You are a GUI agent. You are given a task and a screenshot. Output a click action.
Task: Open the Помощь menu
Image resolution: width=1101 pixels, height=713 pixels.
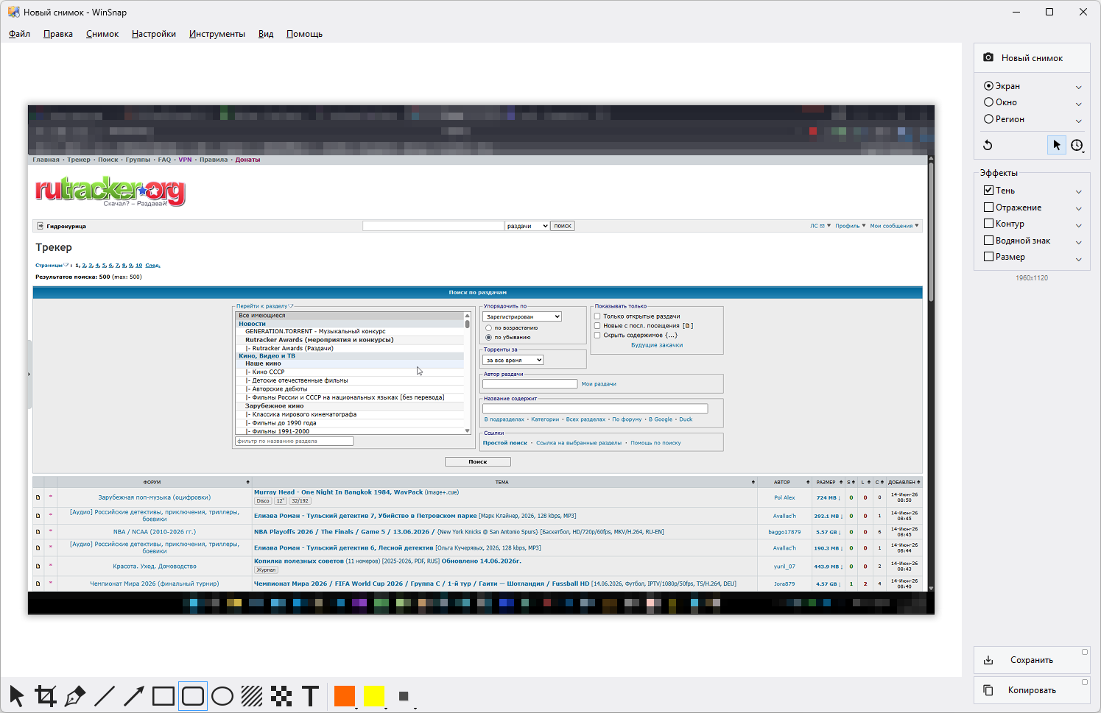pos(304,34)
